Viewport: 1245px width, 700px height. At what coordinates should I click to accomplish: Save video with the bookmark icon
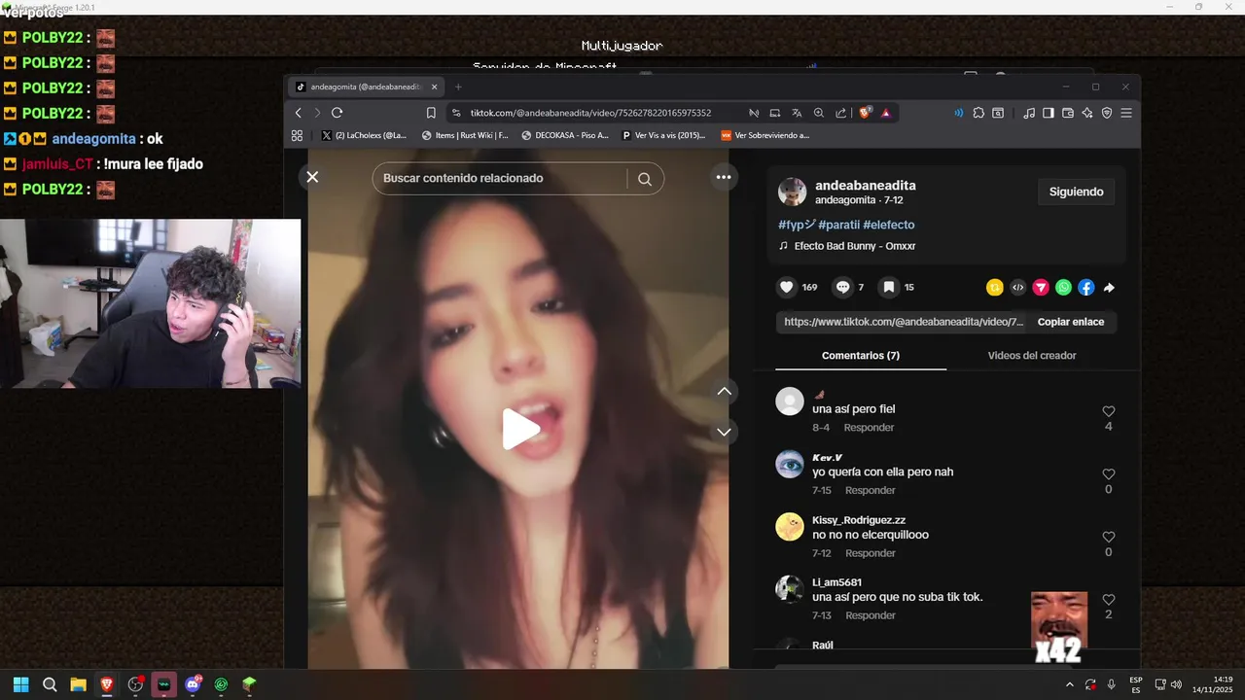(888, 287)
